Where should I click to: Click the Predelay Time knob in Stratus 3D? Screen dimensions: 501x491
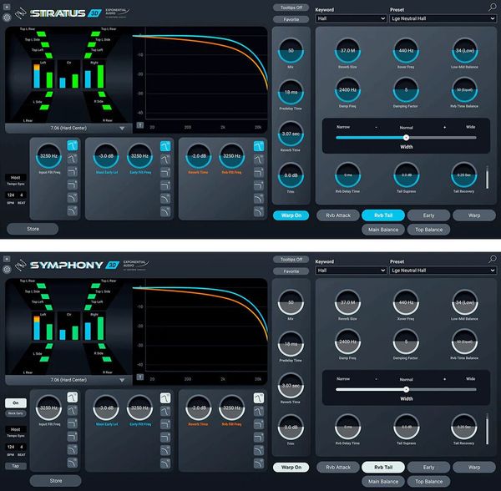(291, 92)
